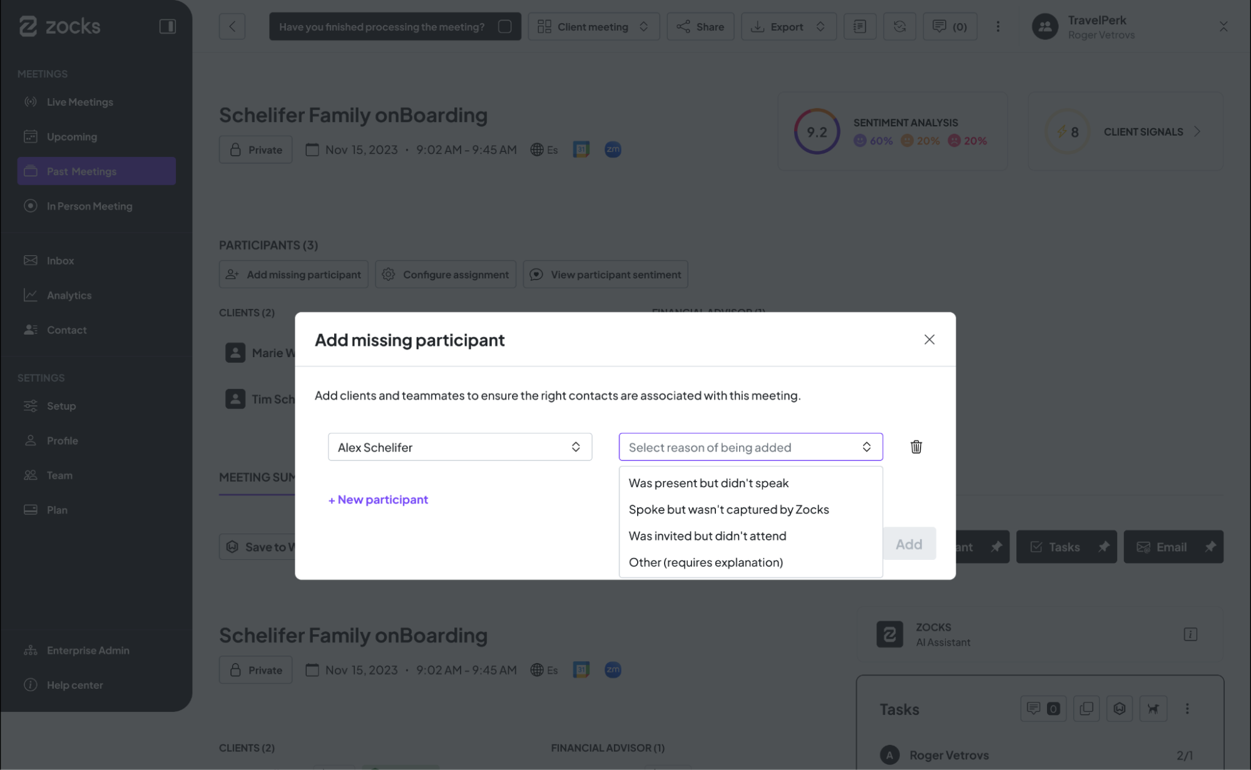This screenshot has height=770, width=1251.
Task: Open the notes document icon in toolbar
Action: click(x=859, y=26)
